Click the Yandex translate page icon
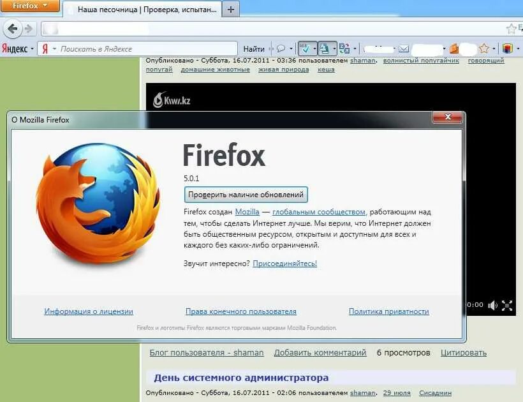 pyautogui.click(x=344, y=49)
